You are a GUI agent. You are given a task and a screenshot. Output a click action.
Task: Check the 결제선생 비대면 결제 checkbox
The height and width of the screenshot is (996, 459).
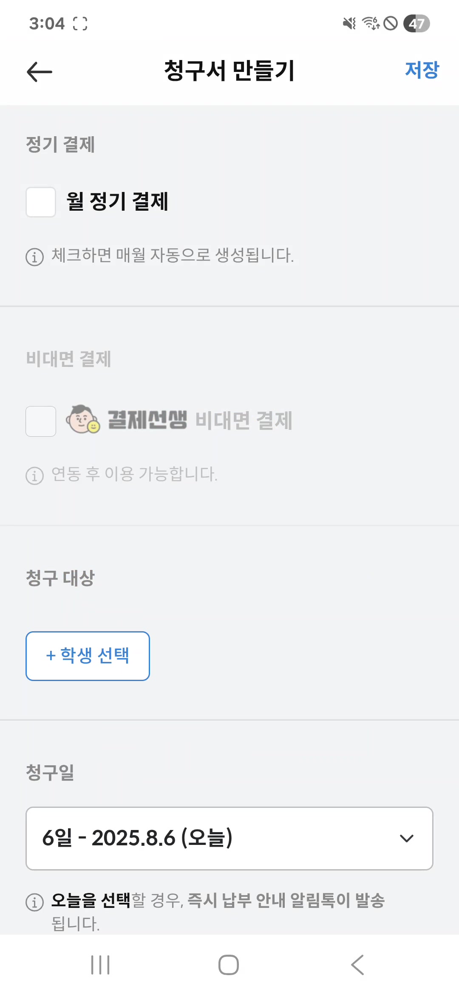click(41, 421)
